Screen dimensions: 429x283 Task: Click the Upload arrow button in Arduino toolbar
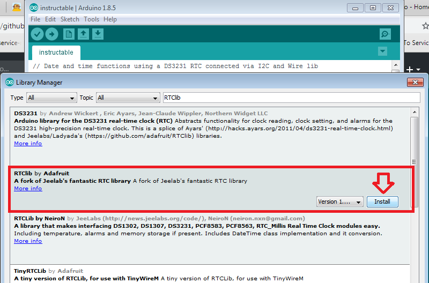coord(51,34)
